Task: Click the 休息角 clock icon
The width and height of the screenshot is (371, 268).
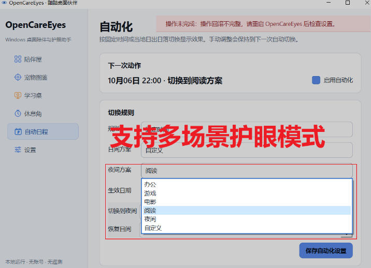Action: 18,113
